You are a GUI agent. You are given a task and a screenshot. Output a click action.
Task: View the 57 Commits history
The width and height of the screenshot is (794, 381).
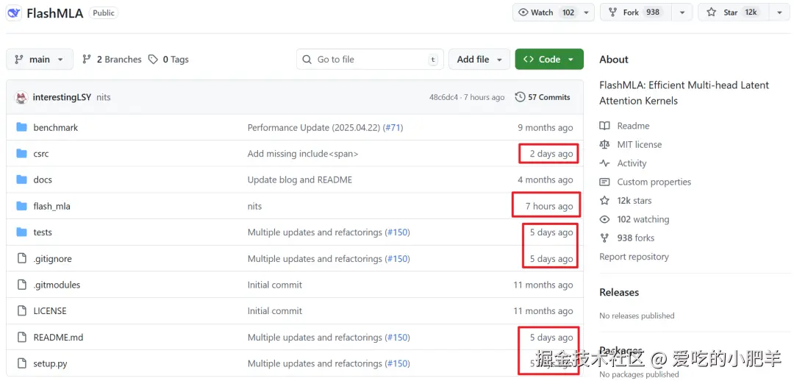click(543, 97)
